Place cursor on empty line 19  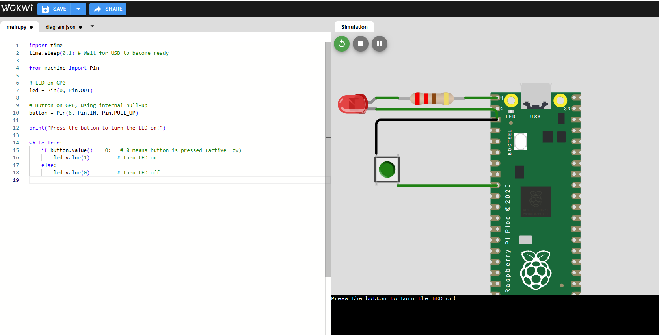click(158, 180)
